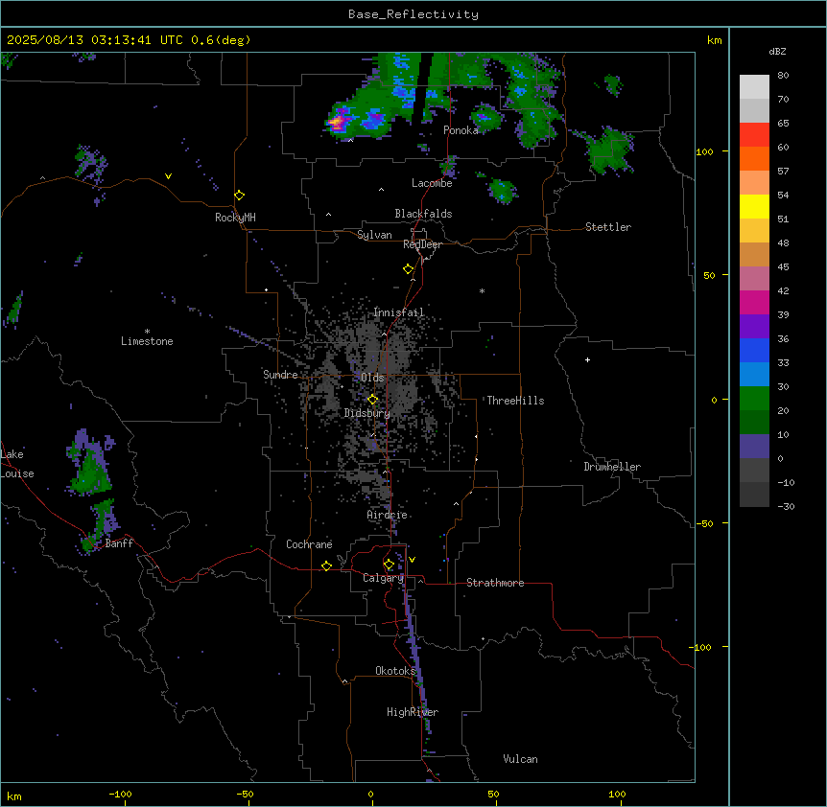Click the Vulcan label

521,759
